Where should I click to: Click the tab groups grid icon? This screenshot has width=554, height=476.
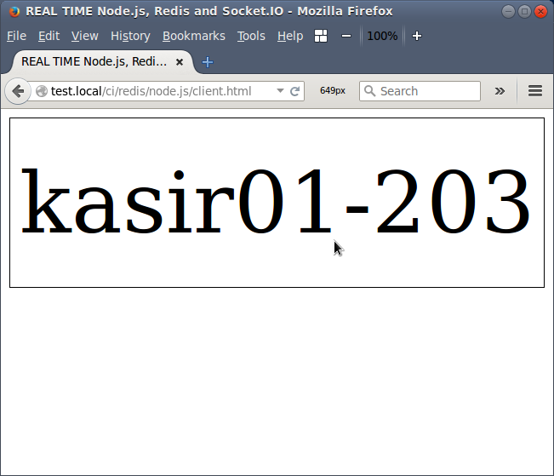coord(321,36)
